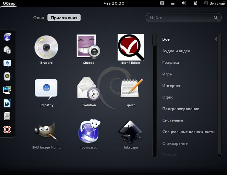227x175 pixels.
Task: Select the Системные category
Action: (173, 120)
